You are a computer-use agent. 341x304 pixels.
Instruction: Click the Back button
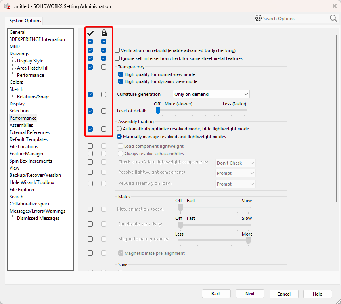tap(216, 294)
